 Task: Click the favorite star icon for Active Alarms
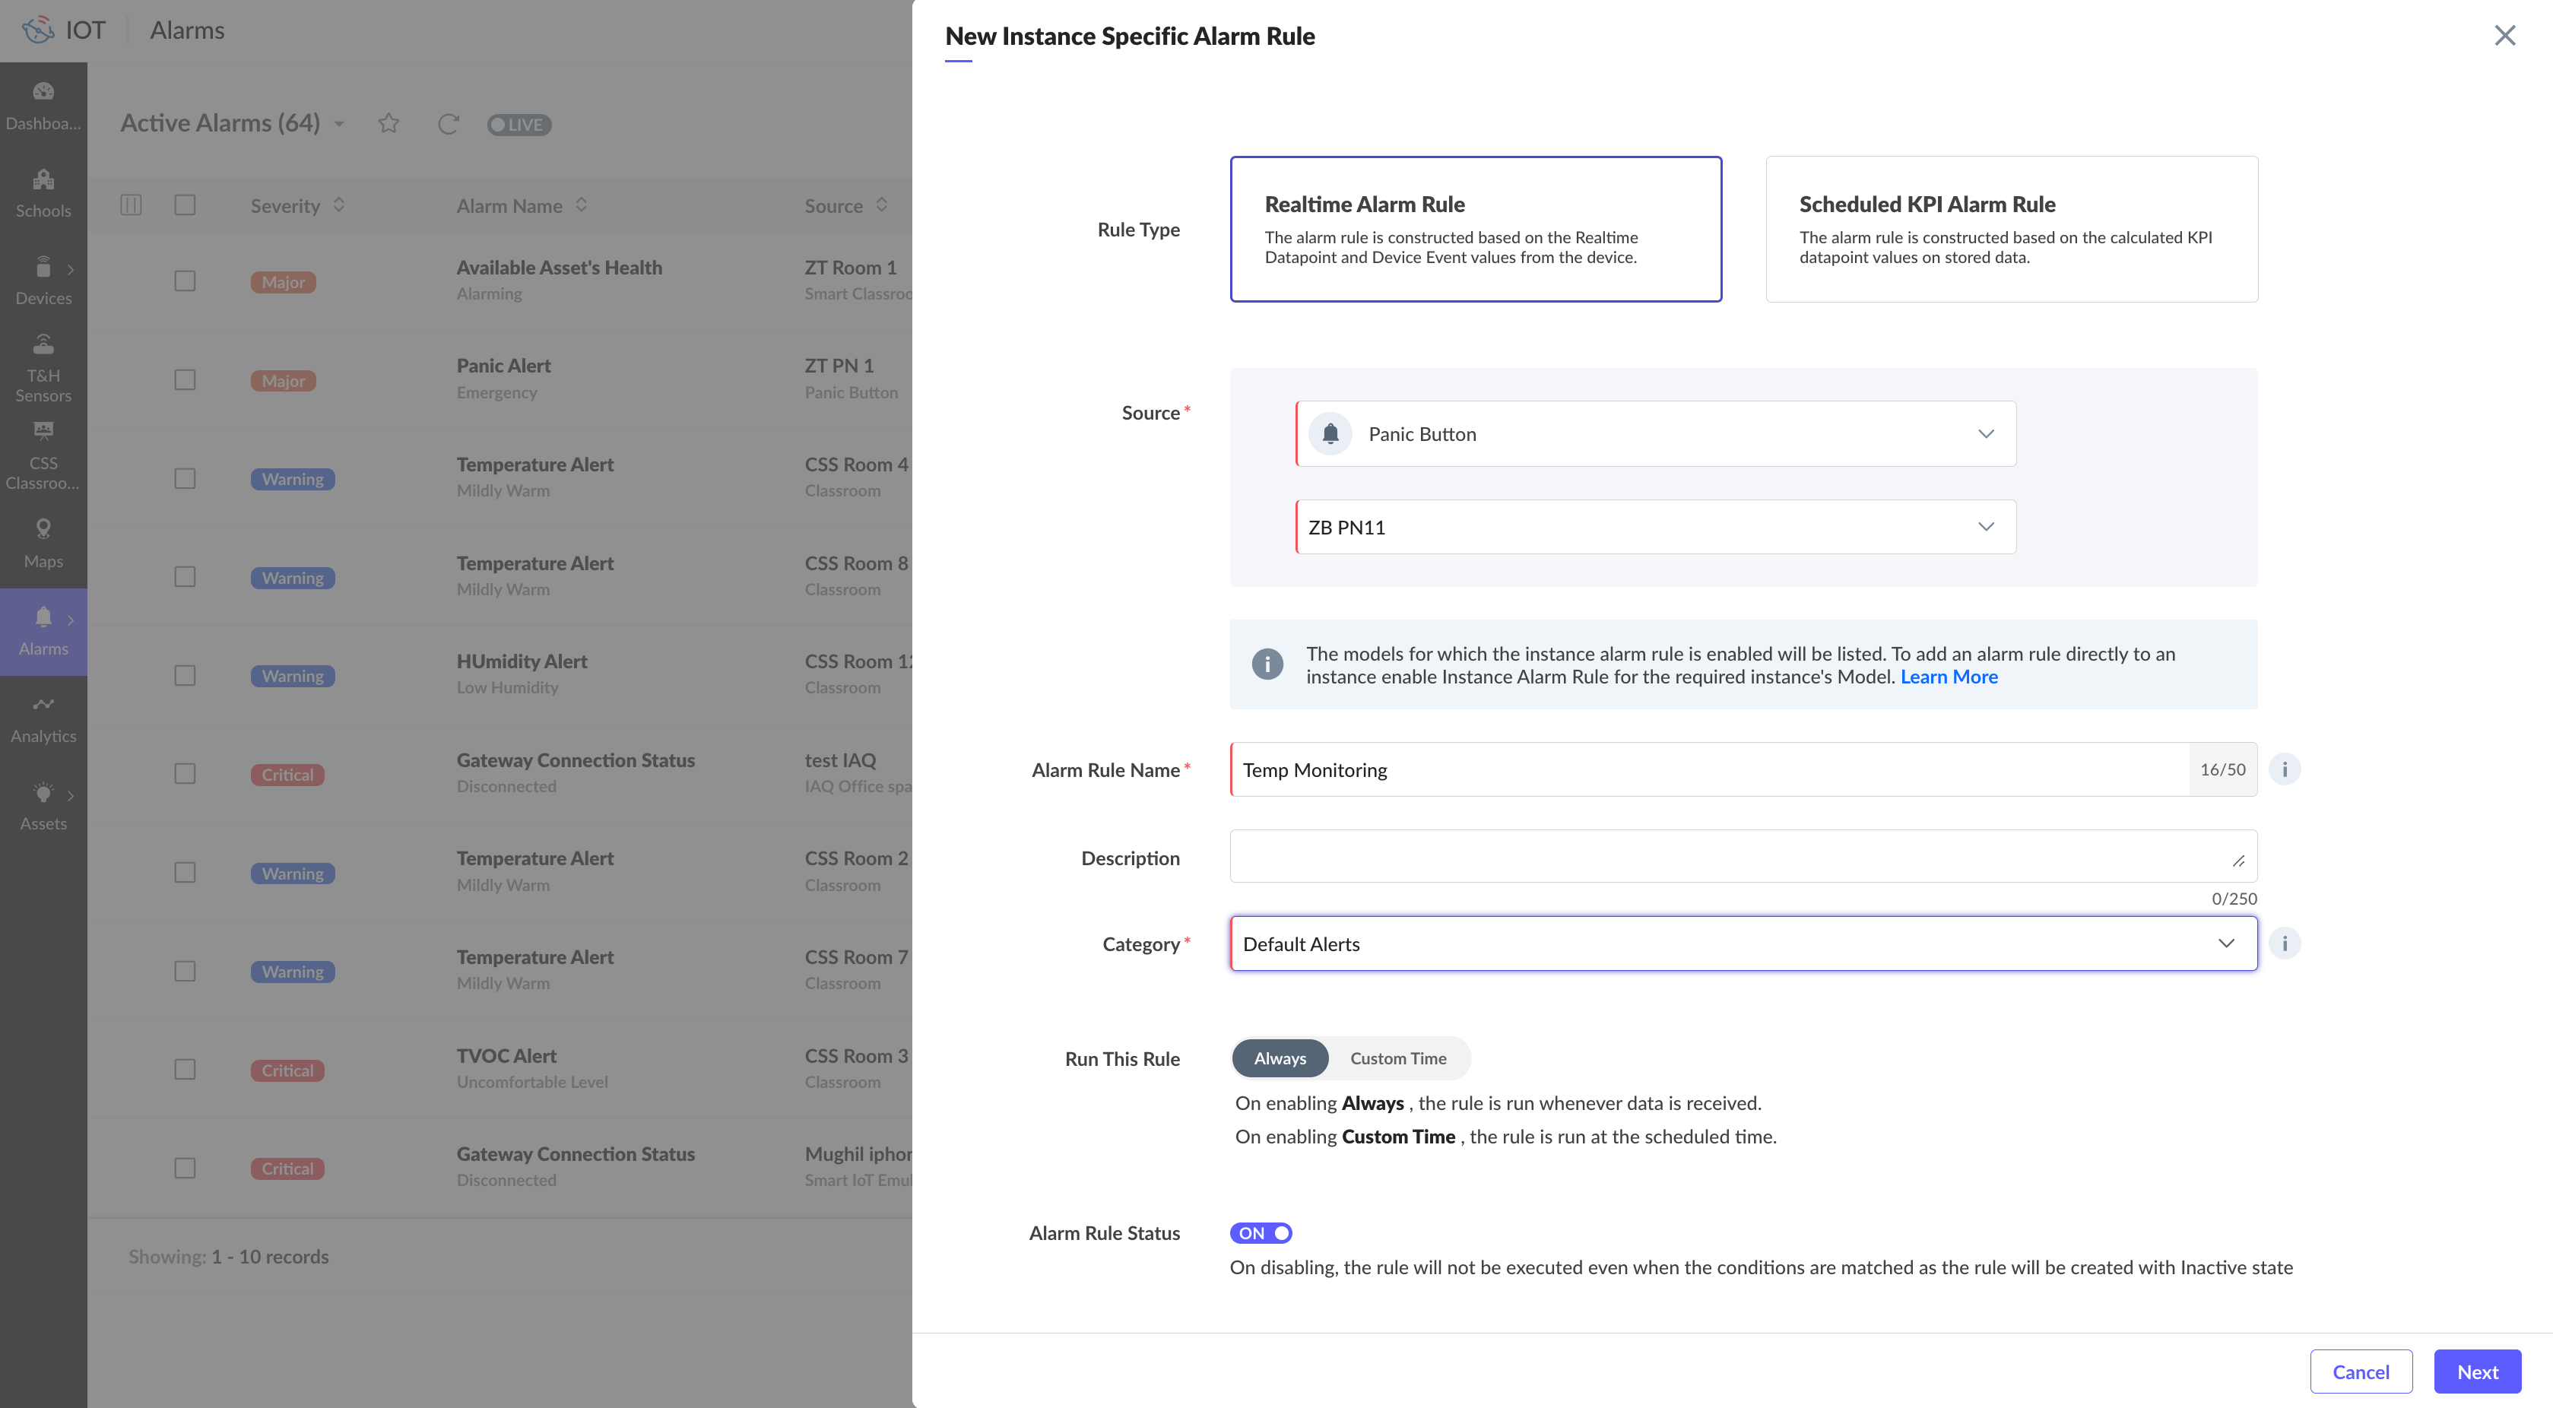click(388, 123)
